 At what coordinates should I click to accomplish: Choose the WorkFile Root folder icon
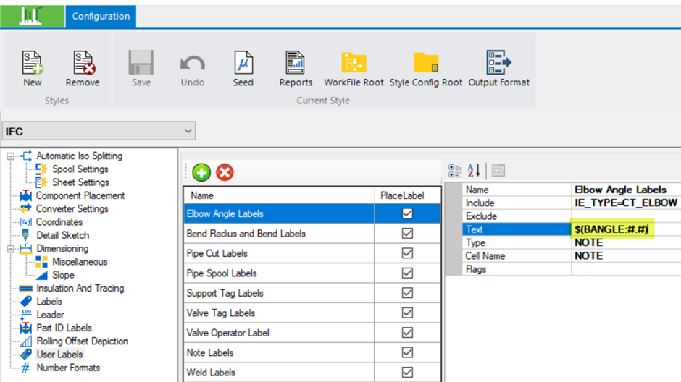[x=354, y=62]
